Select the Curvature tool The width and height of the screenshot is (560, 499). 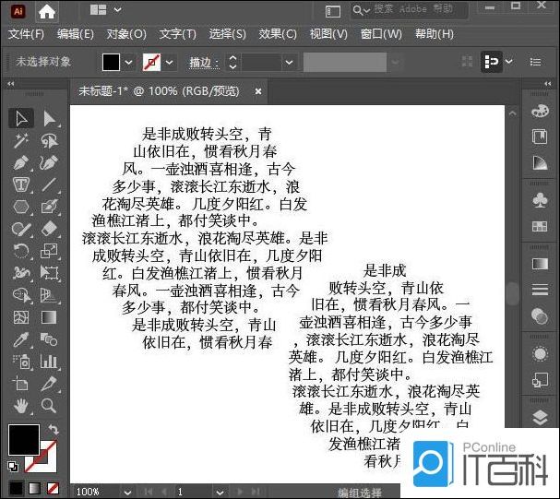point(49,162)
